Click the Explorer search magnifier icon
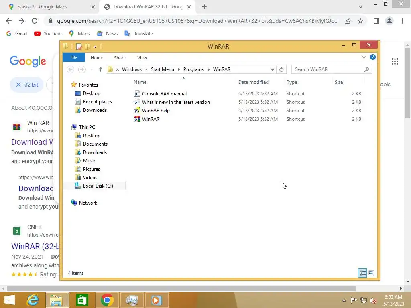Screen dimensions: 411x308 pos(366,69)
